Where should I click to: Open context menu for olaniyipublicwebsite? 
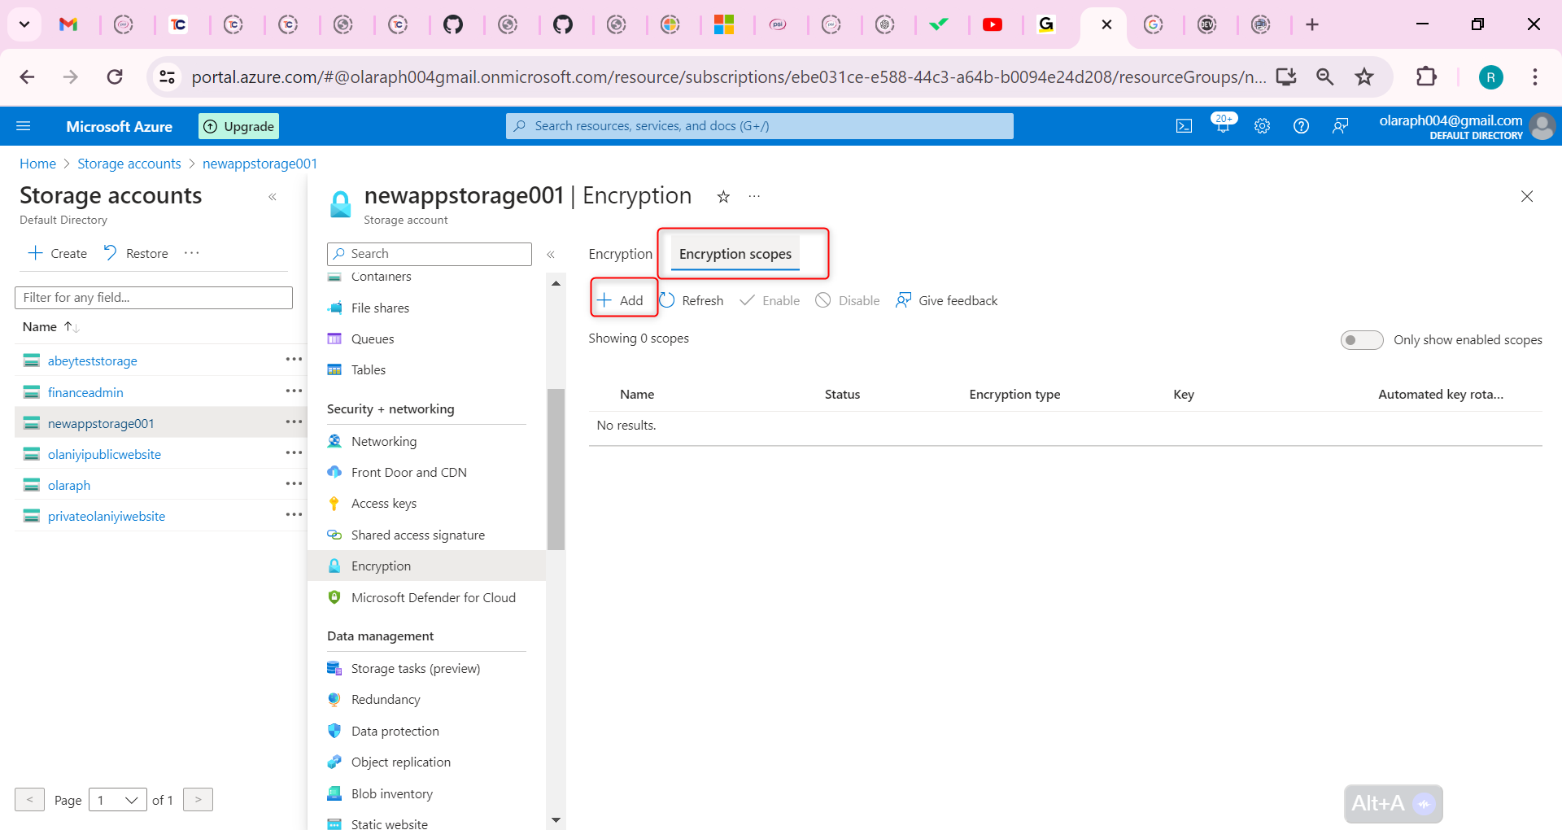294,453
